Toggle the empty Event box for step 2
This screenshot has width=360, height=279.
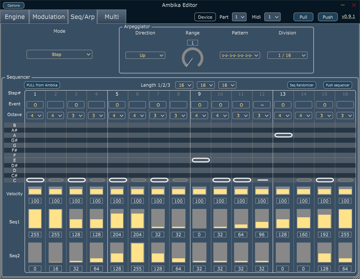[55, 105]
